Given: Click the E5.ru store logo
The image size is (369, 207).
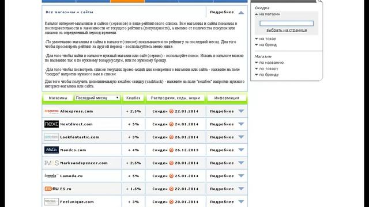Looking at the screenshot, I should tap(51, 189).
